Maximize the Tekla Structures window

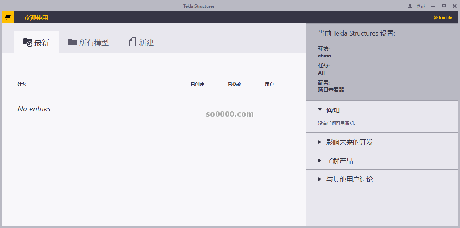444,6
